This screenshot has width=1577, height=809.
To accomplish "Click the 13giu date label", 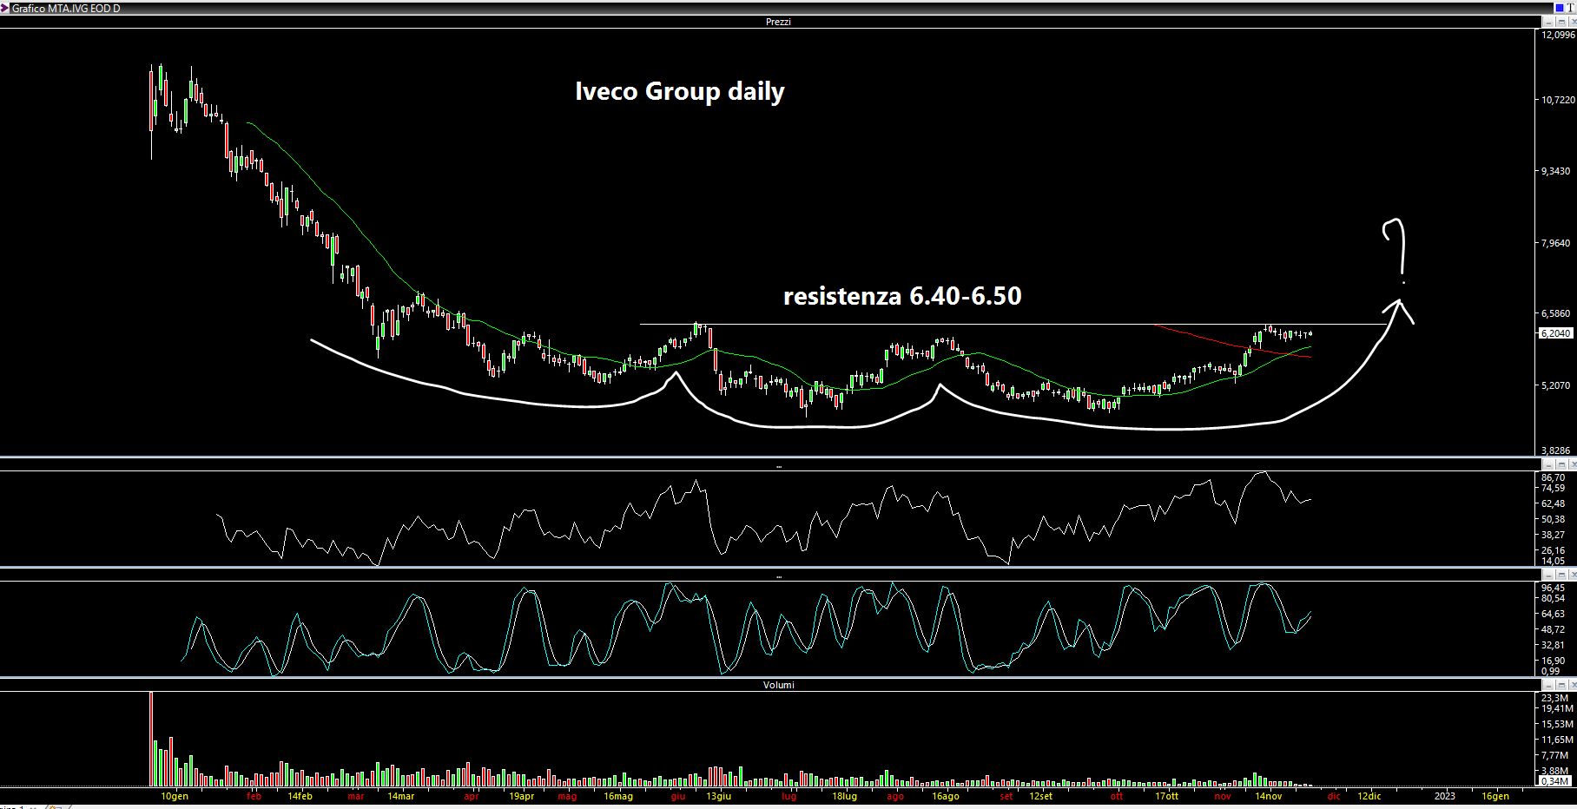I will (718, 796).
